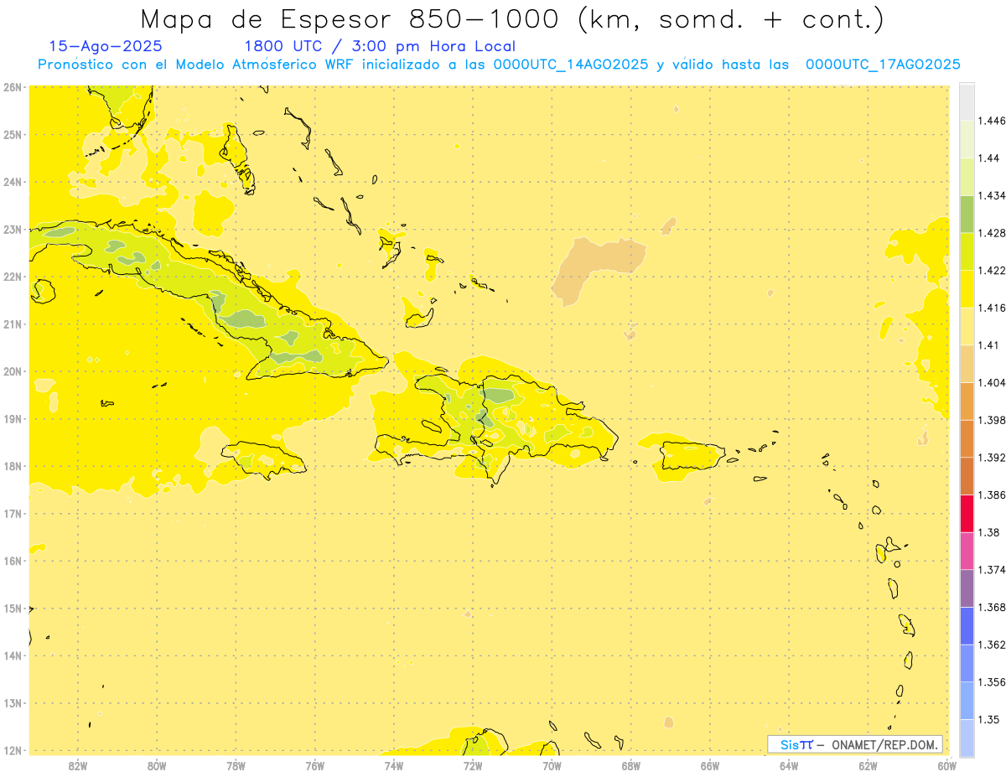The width and height of the screenshot is (1006, 777).
Task: Click the light gray colorbar segment above 1.446
Action: [967, 102]
